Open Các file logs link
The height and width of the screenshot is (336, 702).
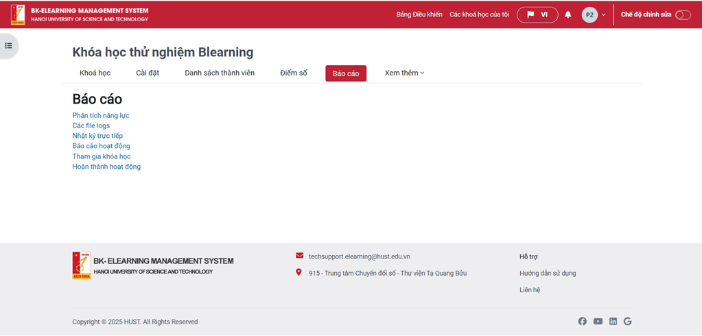click(91, 125)
